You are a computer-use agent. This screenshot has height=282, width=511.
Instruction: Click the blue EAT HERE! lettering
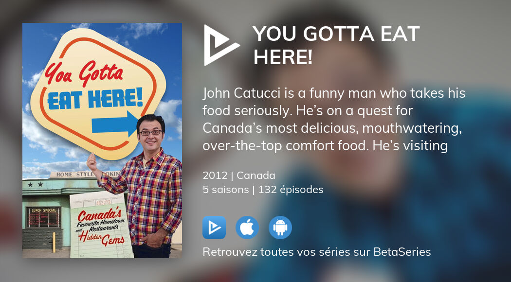[x=95, y=99]
